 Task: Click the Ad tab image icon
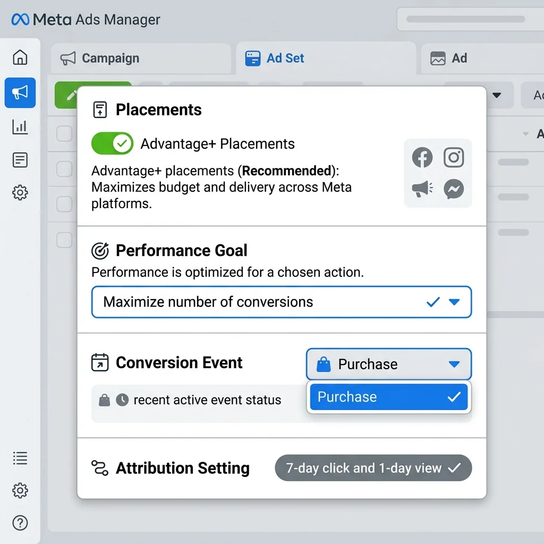point(438,58)
